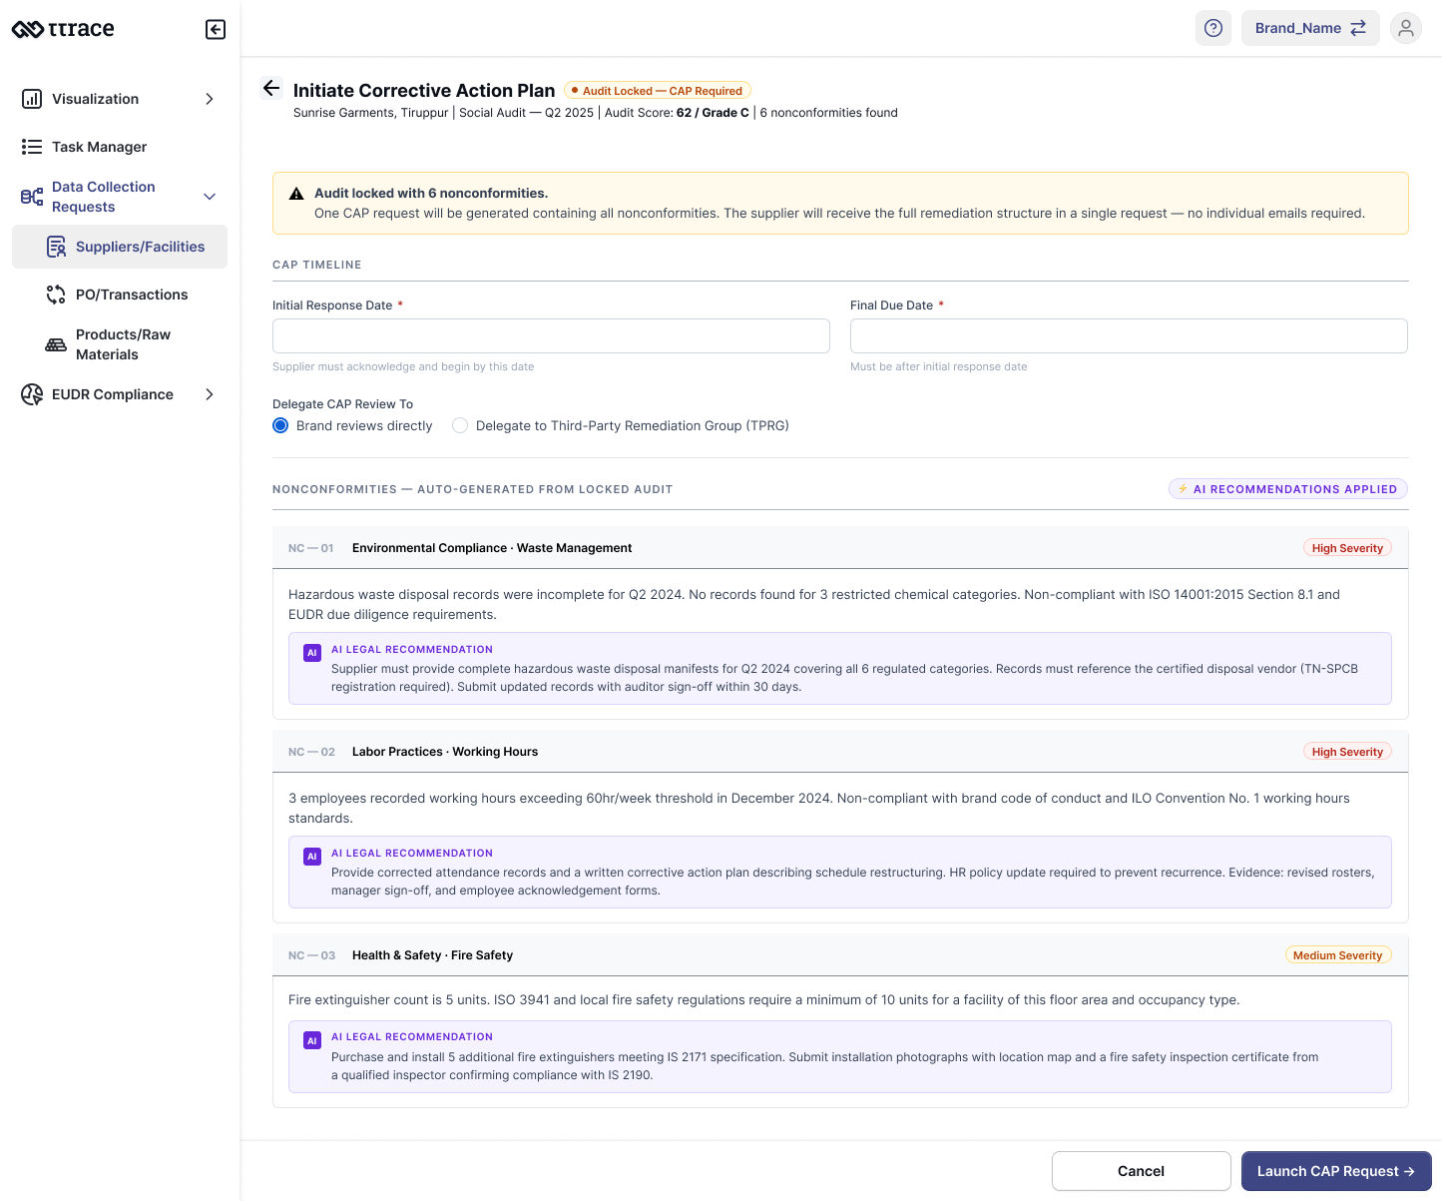This screenshot has height=1201, width=1442.
Task: Click the NC — 01 label
Action: (x=311, y=548)
